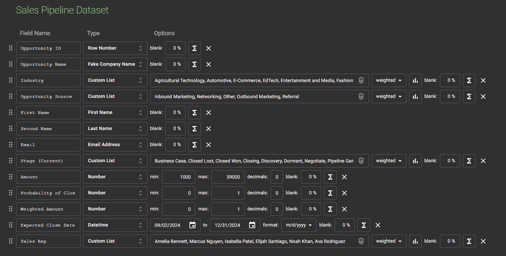Open the AI generator icon in Industry list
506x256 pixels.
[x=361, y=80]
